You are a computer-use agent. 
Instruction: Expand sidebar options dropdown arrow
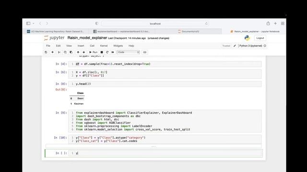coord(34,23)
